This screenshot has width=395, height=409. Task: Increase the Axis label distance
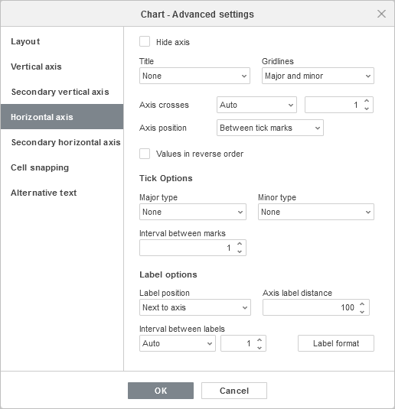coord(362,304)
